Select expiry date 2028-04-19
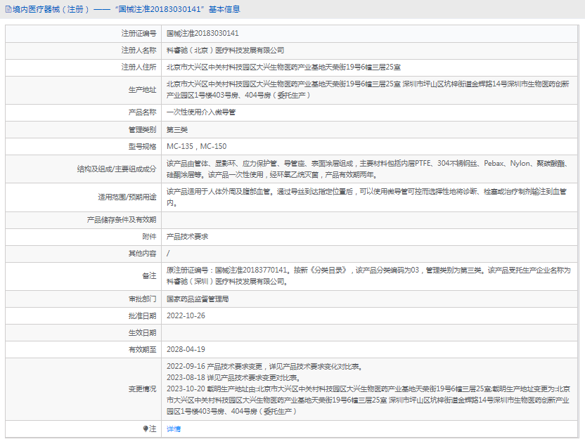This screenshot has height=444, width=585. pos(186,350)
